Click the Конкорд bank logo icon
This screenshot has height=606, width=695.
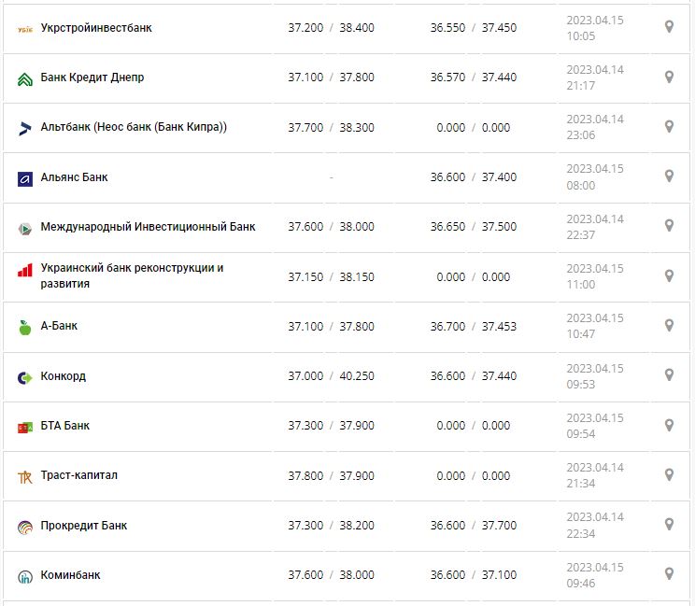point(25,377)
